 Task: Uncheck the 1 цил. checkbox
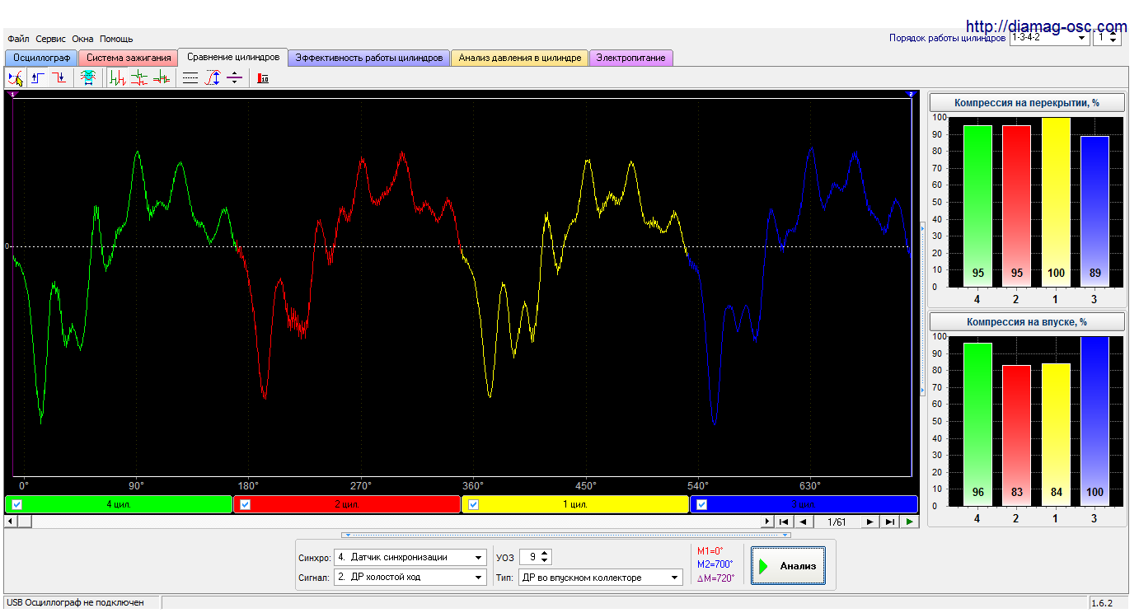tap(473, 505)
